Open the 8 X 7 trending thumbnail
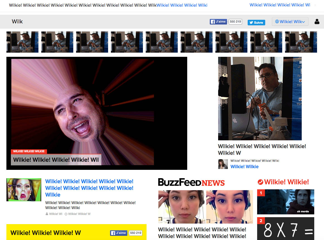The height and width of the screenshot is (240, 324). coord(286,229)
